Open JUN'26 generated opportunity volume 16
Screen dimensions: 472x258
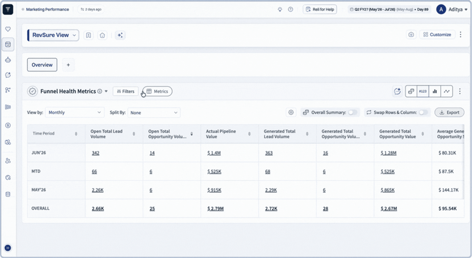325,153
